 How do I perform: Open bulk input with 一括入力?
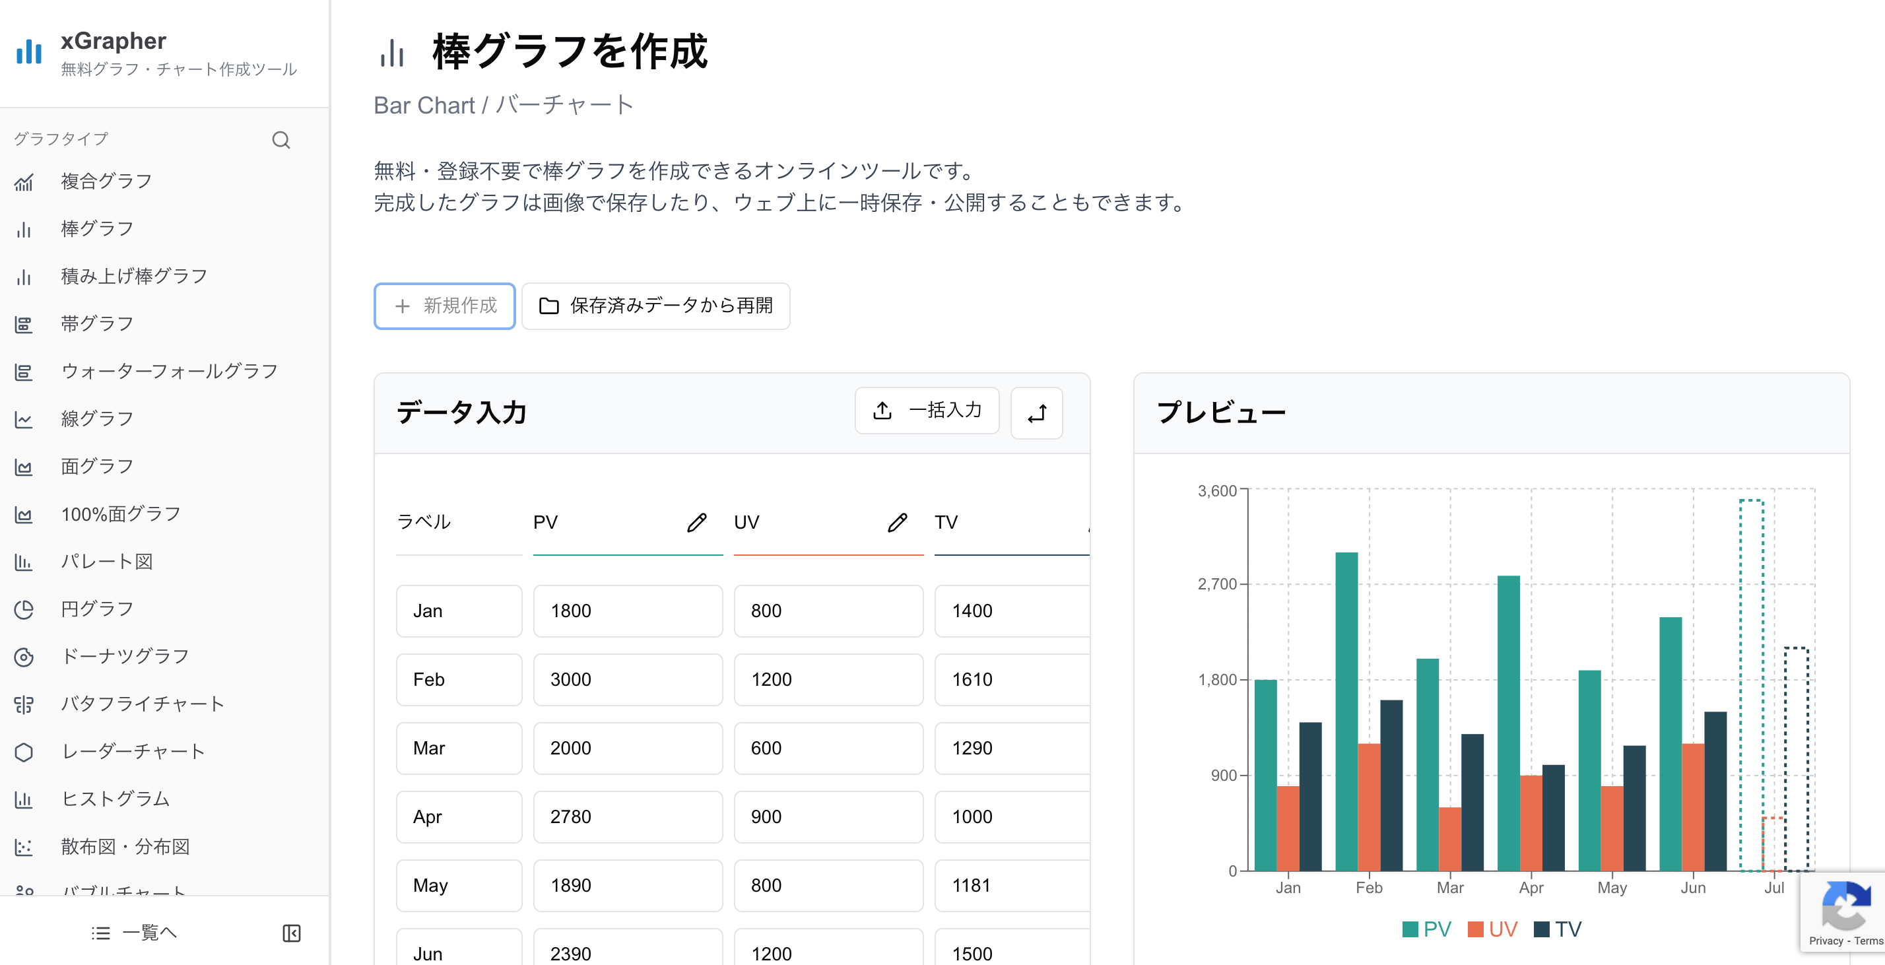[927, 411]
